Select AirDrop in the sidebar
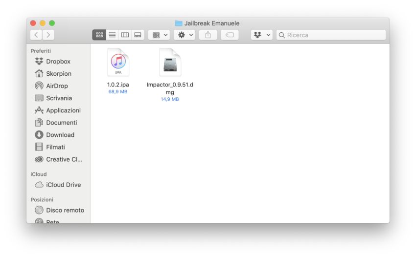The height and width of the screenshot is (258, 416). point(58,86)
